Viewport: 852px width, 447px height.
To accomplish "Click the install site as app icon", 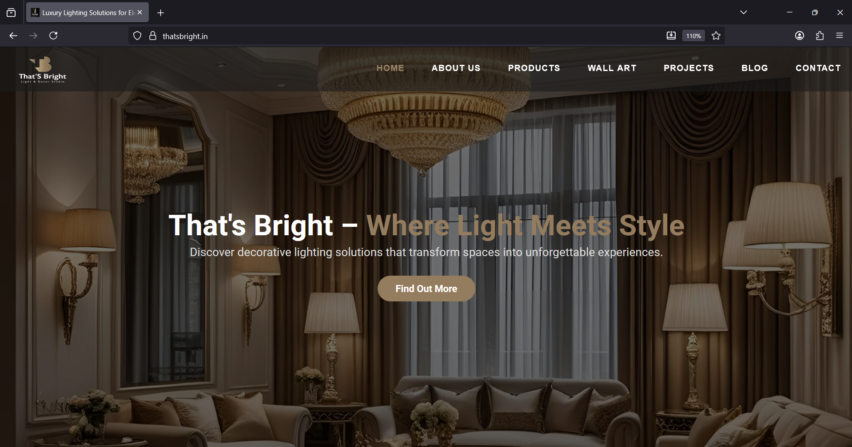I will coord(671,36).
